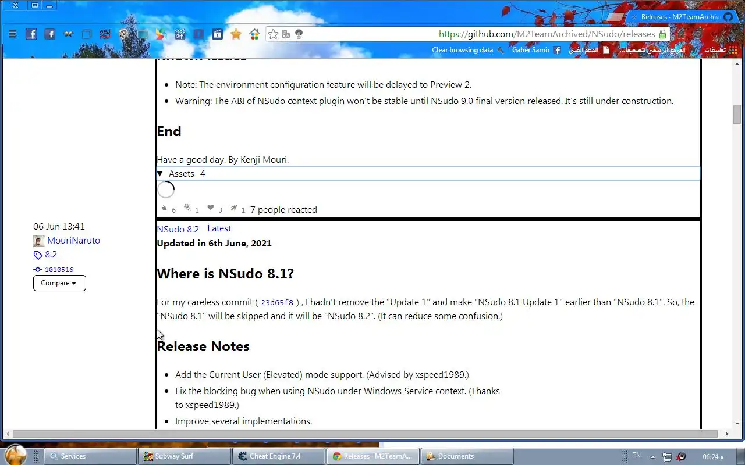Screen dimensions: 745x465
Task: Open commit 1010516 link
Action: [59, 270]
